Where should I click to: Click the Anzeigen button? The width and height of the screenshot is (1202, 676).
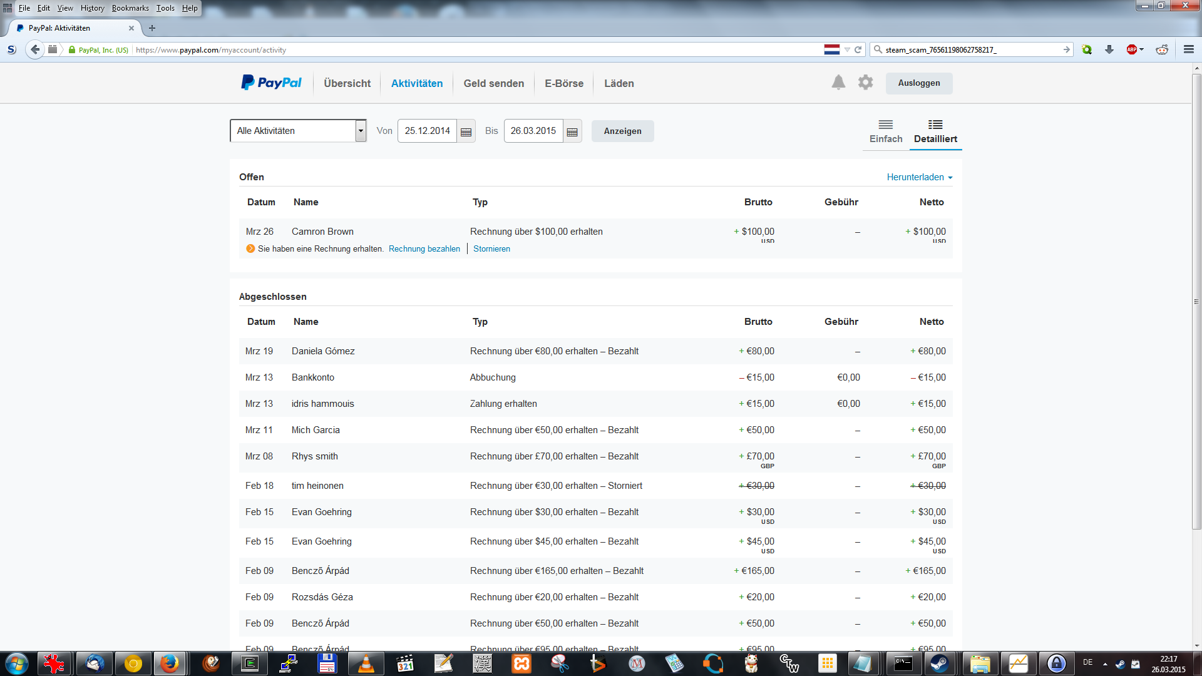[622, 131]
